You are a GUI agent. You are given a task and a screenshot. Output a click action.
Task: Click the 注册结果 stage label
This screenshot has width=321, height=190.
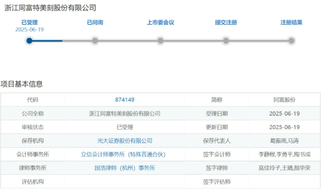[291, 23]
